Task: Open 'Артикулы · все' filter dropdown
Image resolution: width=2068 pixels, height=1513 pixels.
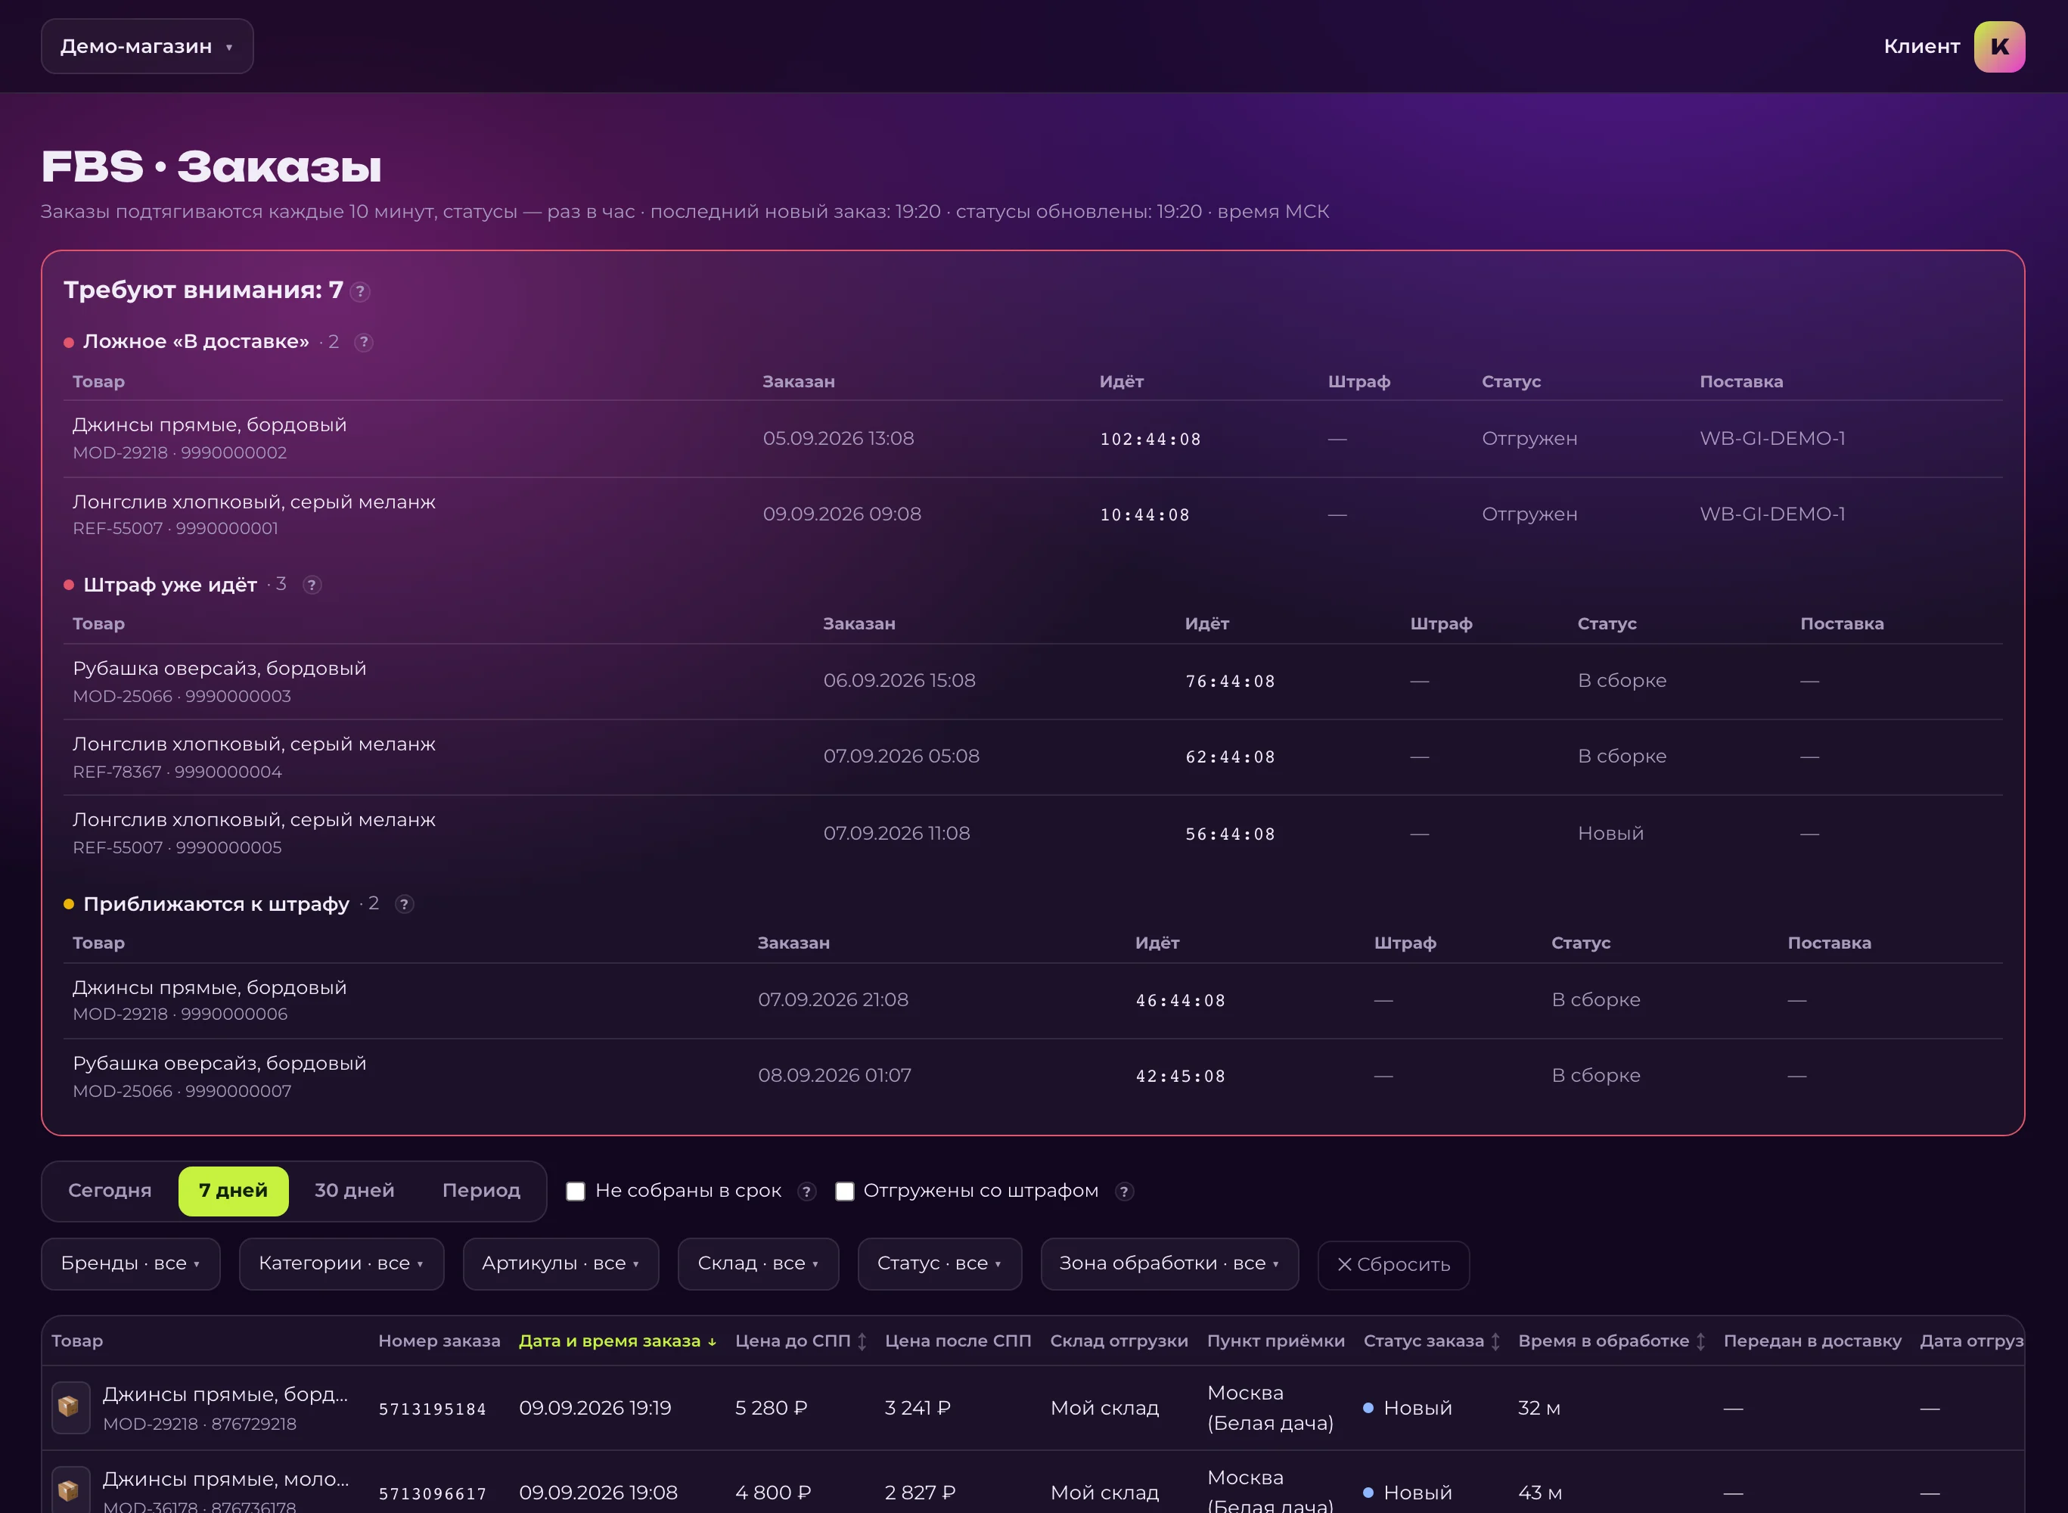Action: tap(560, 1264)
